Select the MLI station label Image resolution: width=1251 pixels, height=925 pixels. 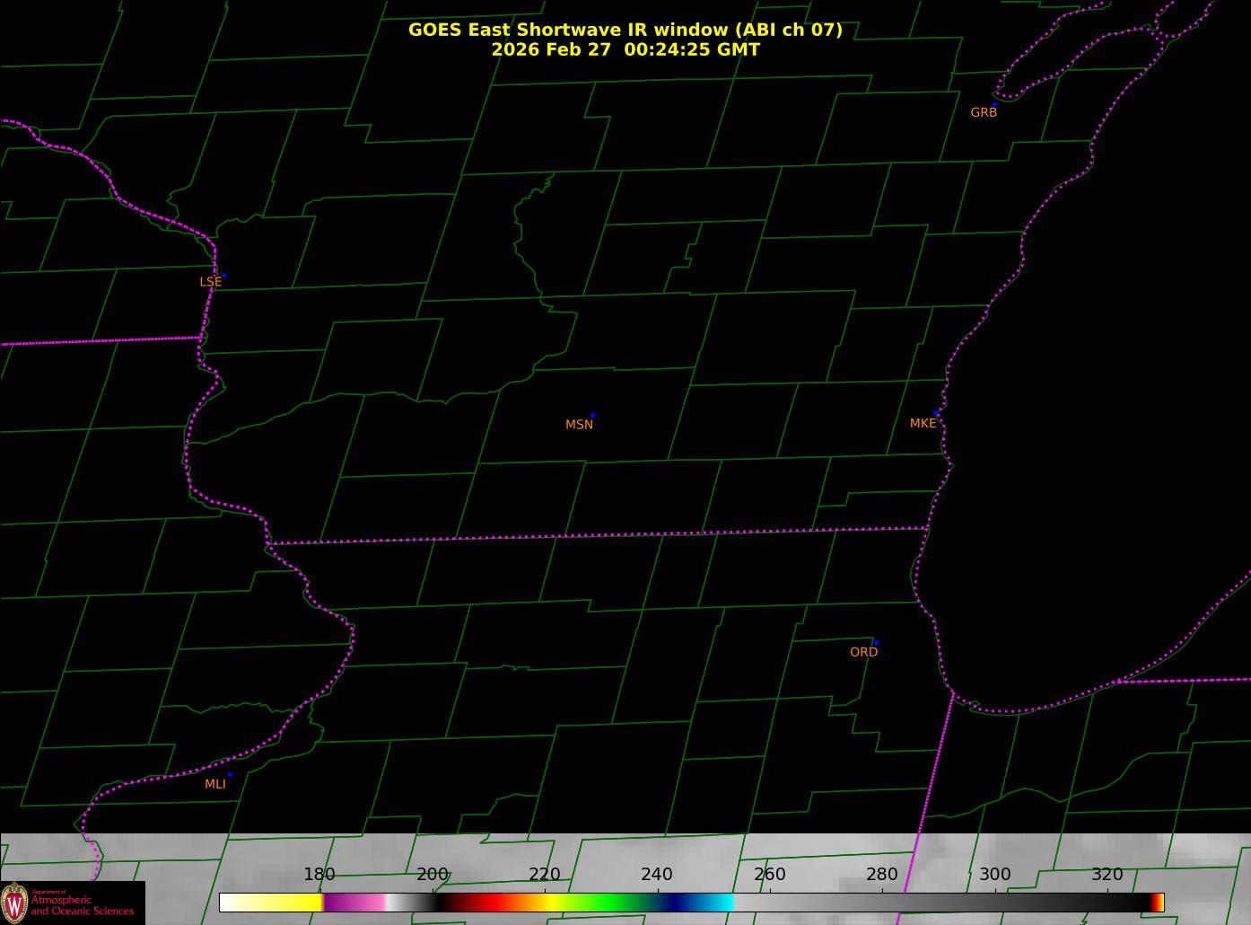(215, 784)
